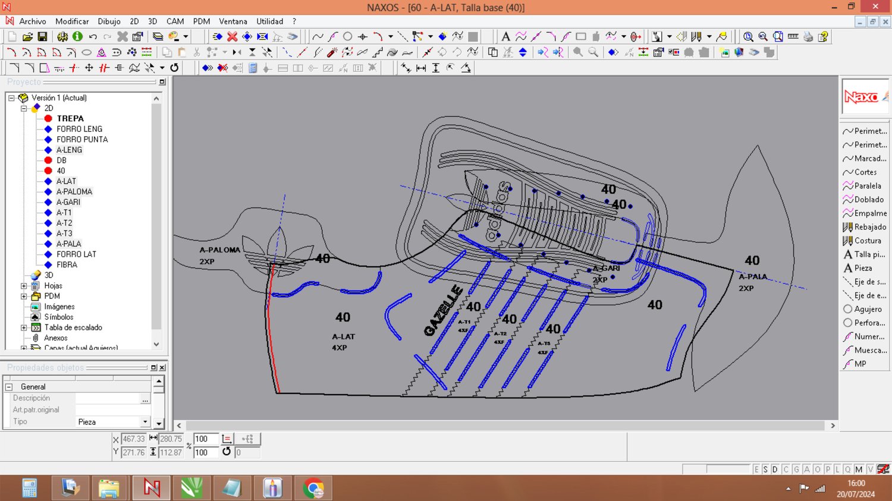Expand the Hojas tree node

click(x=24, y=286)
